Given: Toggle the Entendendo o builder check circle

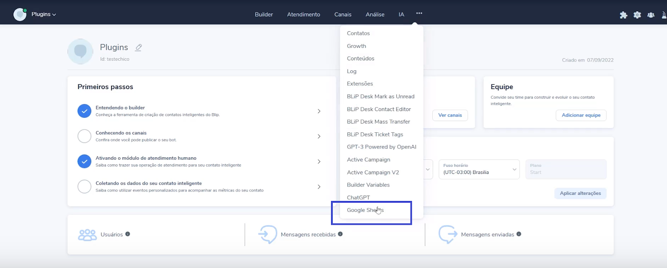Looking at the screenshot, I should coord(84,111).
